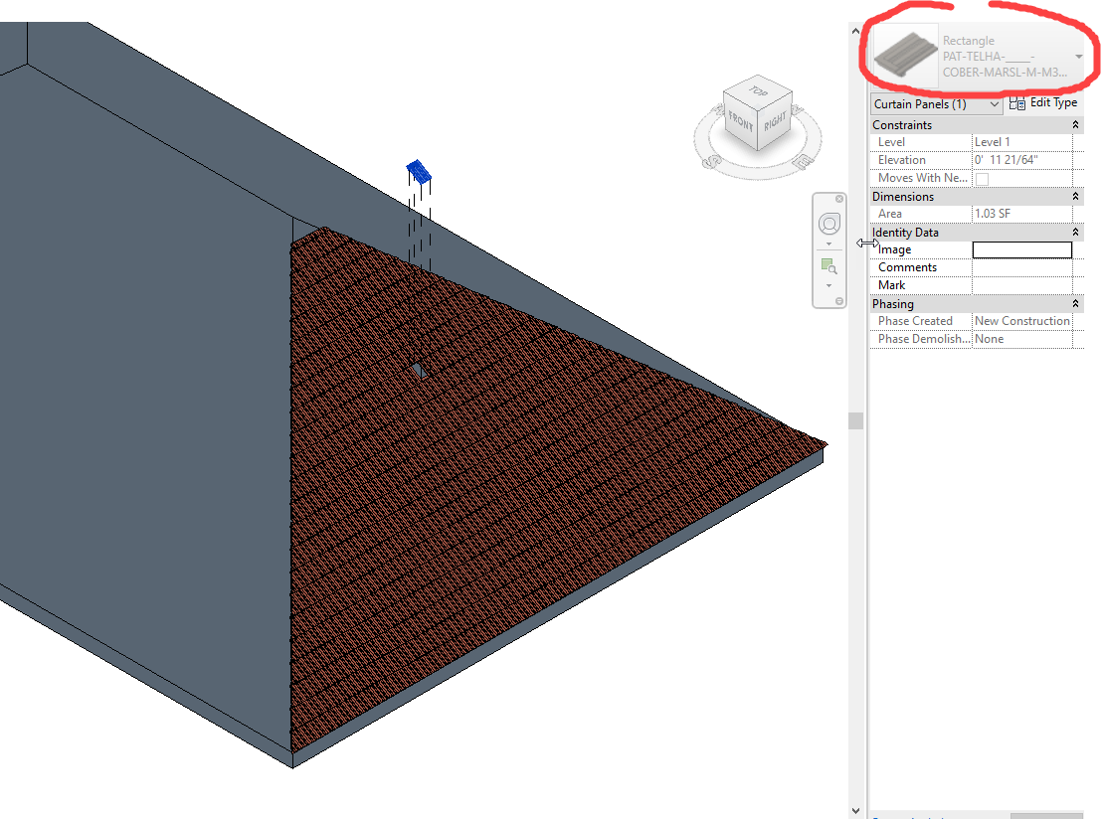Activate the Zoom Region tool on navigation bar
1102x819 pixels.
point(828,265)
